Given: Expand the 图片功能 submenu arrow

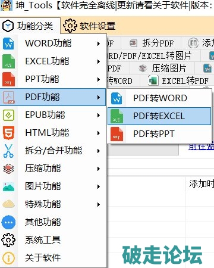Looking at the screenshot, I should [x=99, y=186].
